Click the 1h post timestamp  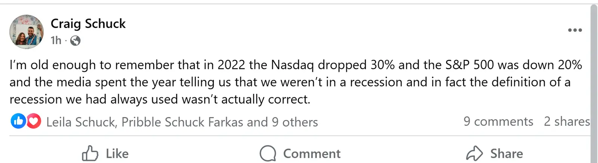[x=56, y=40]
